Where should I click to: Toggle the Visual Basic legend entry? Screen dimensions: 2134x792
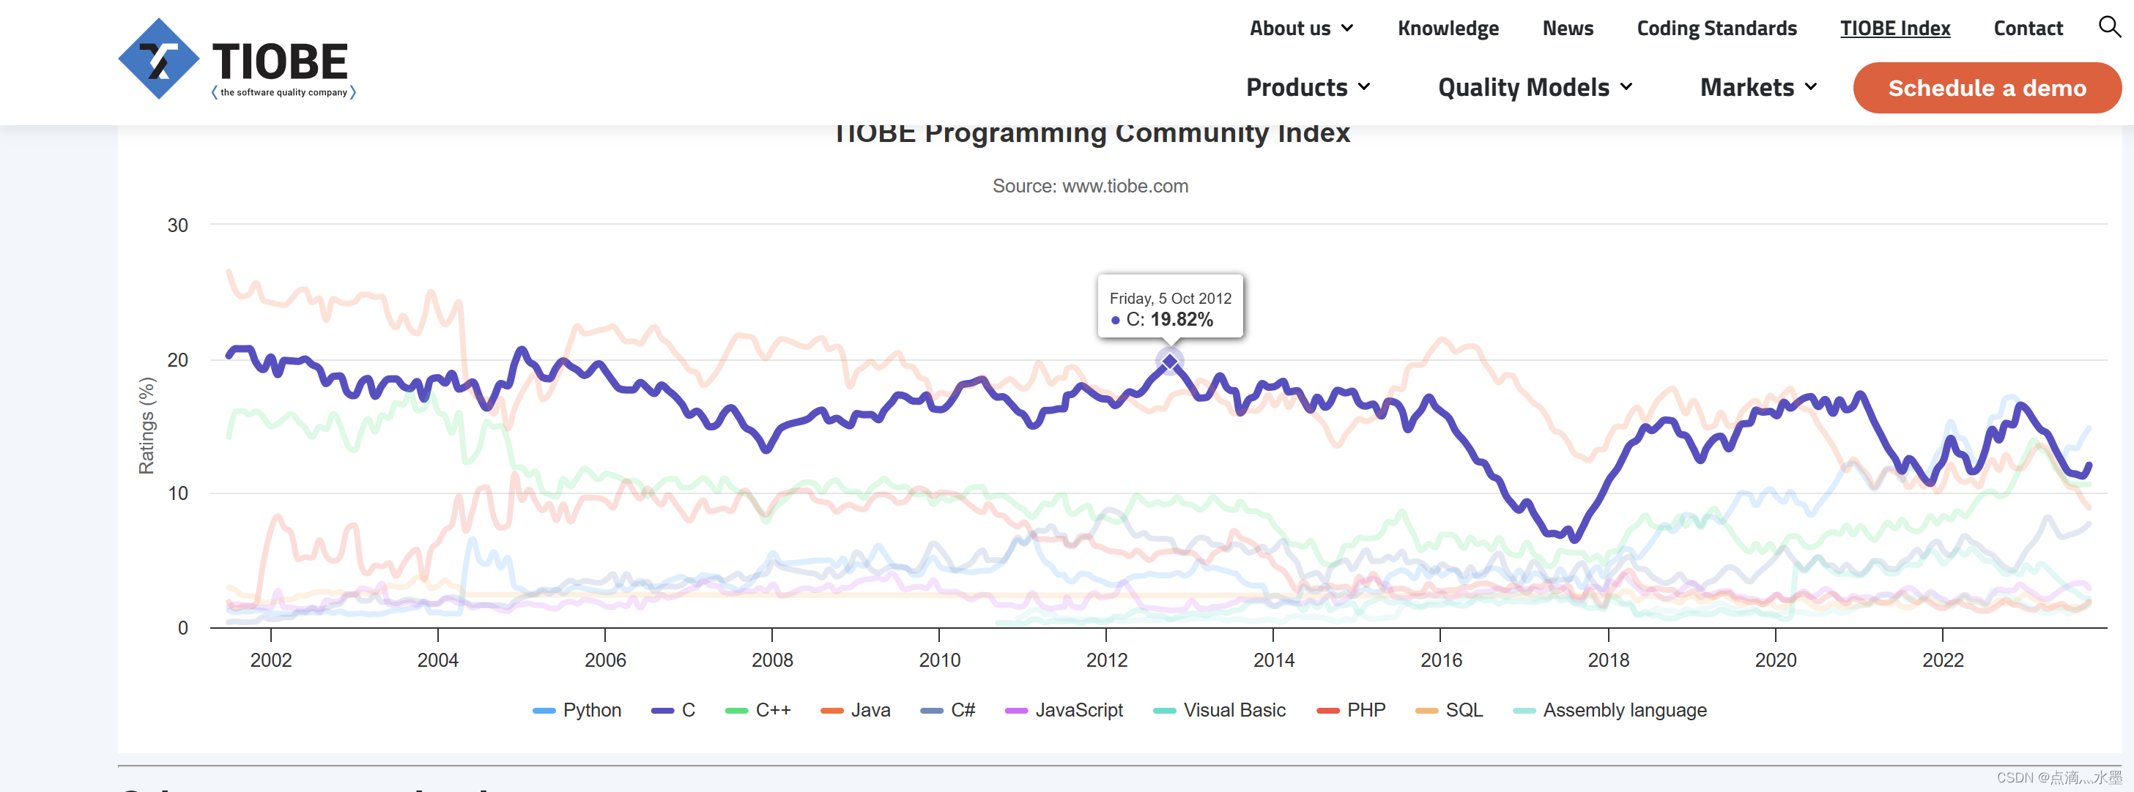[1220, 710]
